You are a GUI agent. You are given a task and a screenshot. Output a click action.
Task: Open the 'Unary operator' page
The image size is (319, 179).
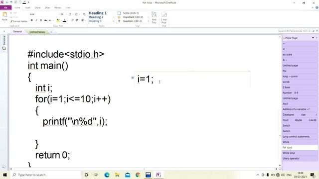tap(300, 159)
